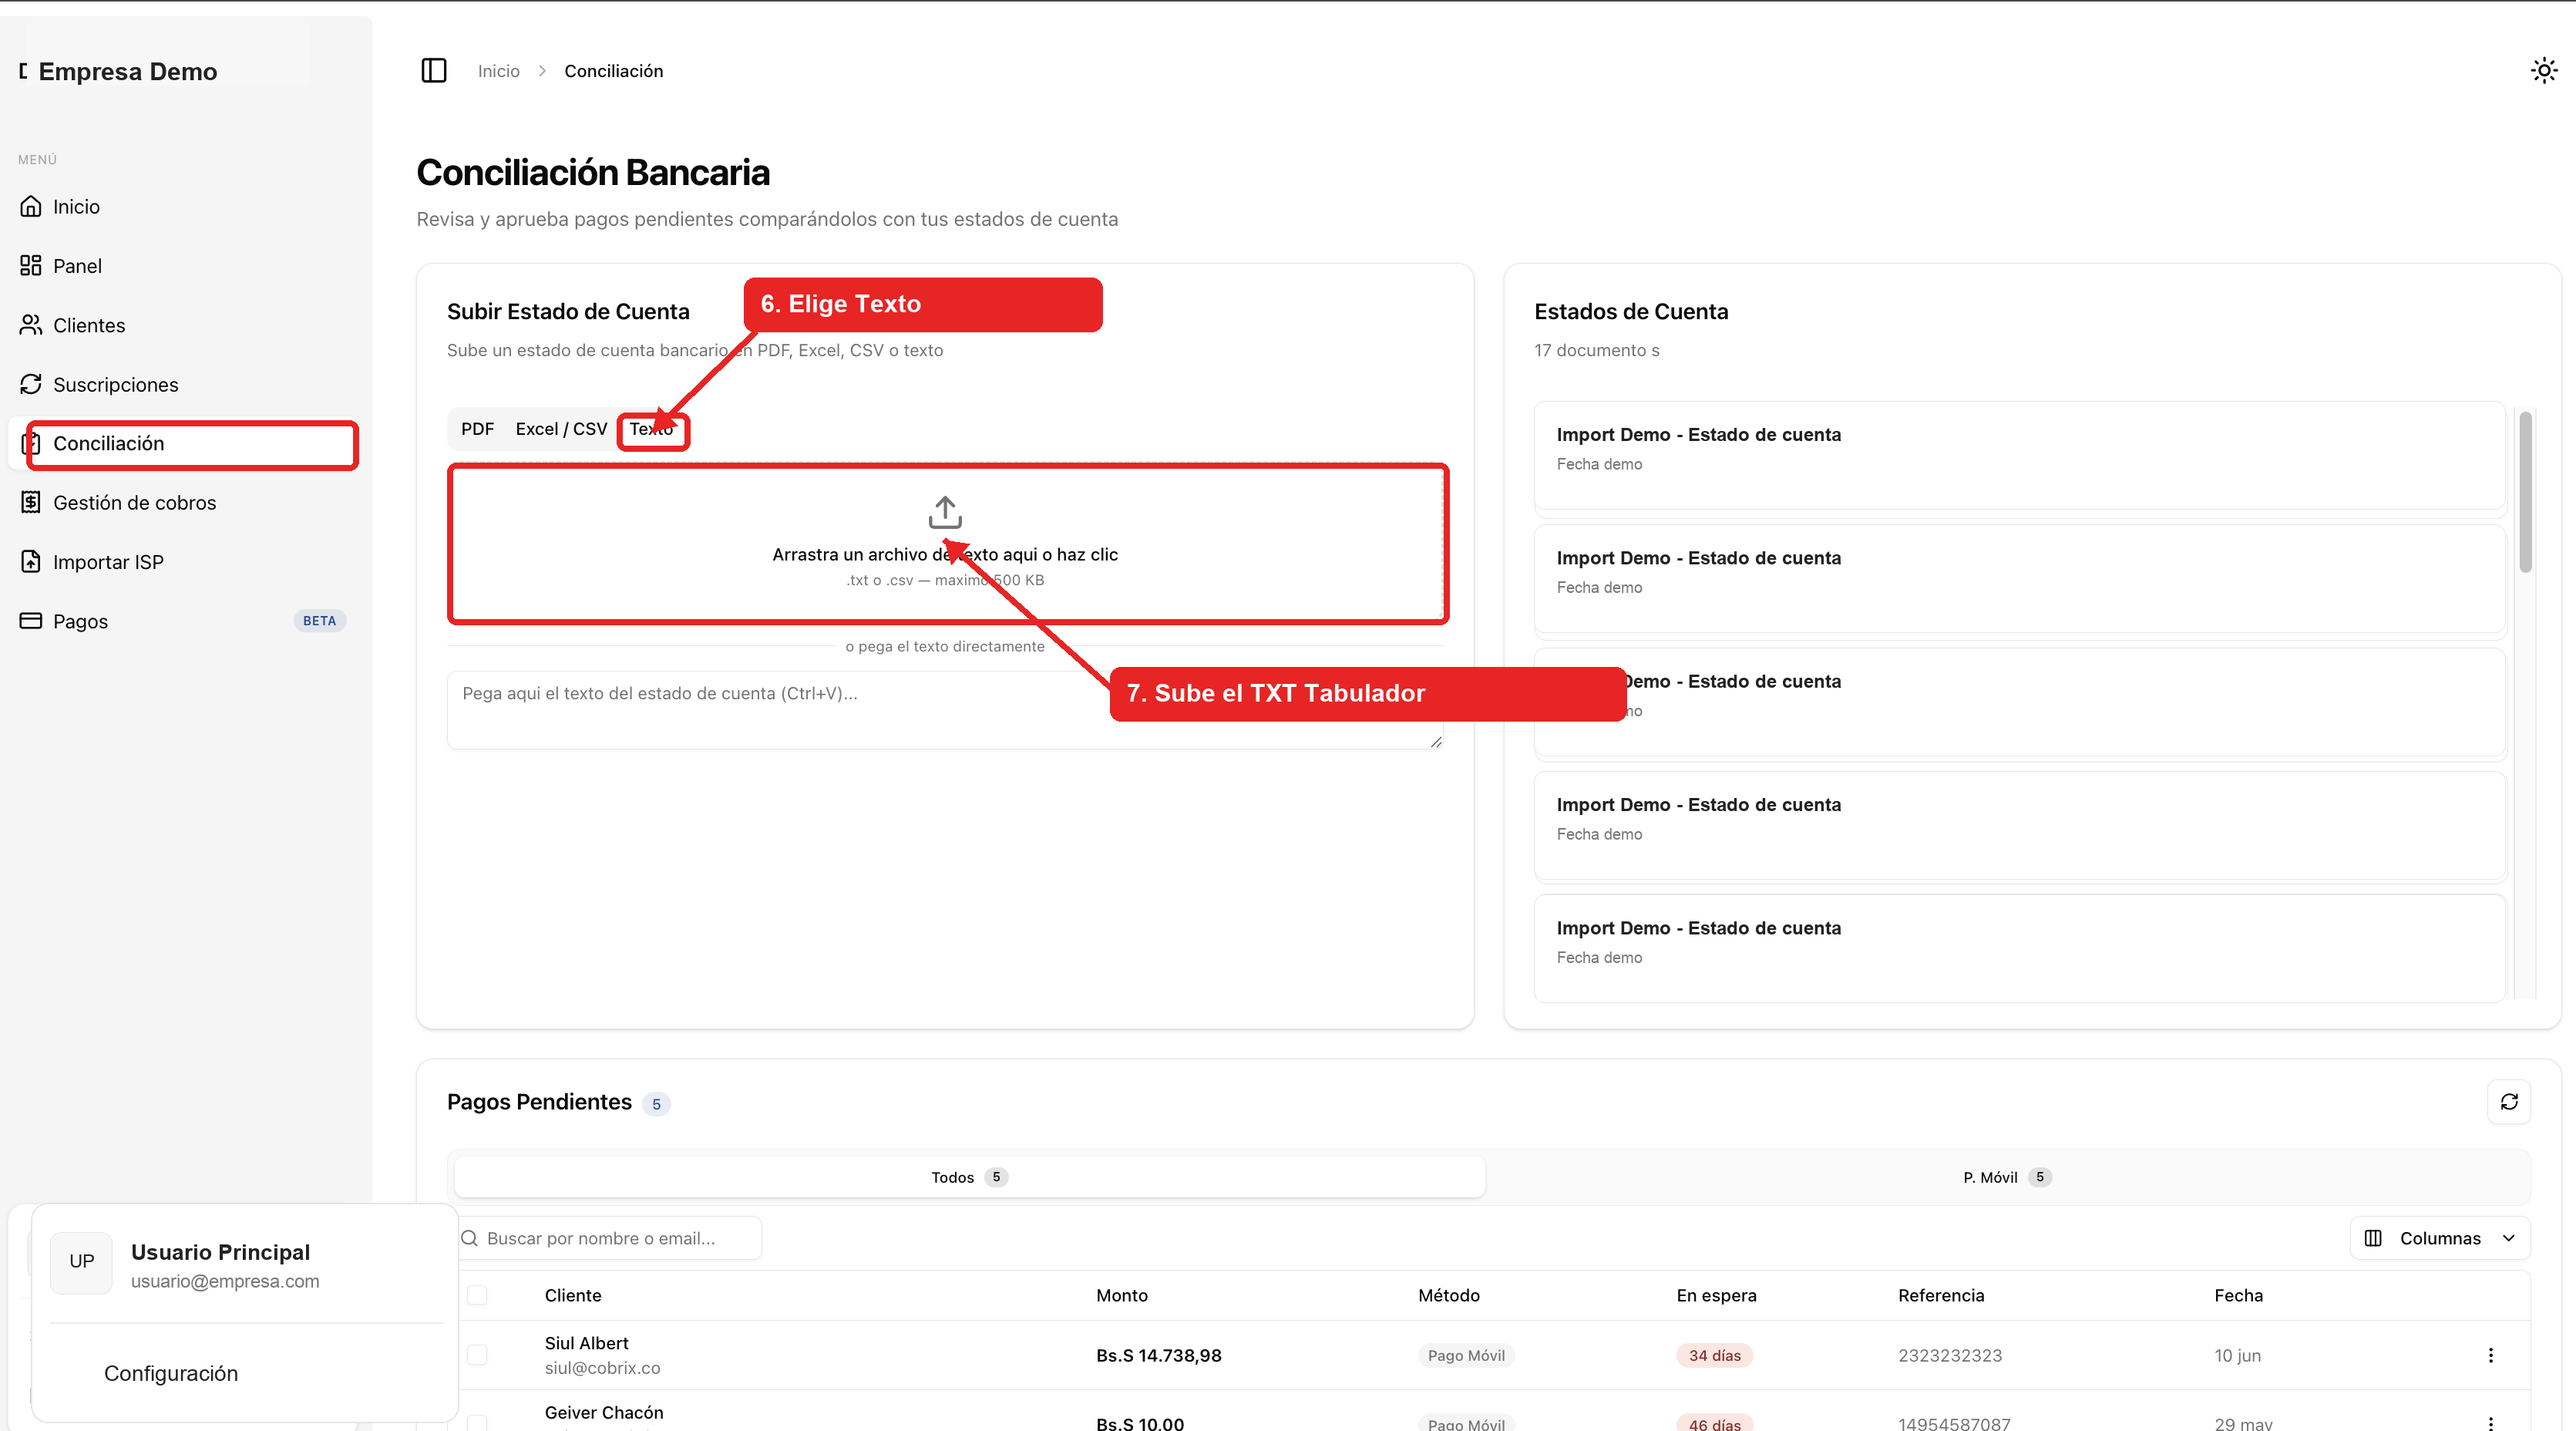Click the En espera column header
2576x1431 pixels.
pyautogui.click(x=1716, y=1295)
